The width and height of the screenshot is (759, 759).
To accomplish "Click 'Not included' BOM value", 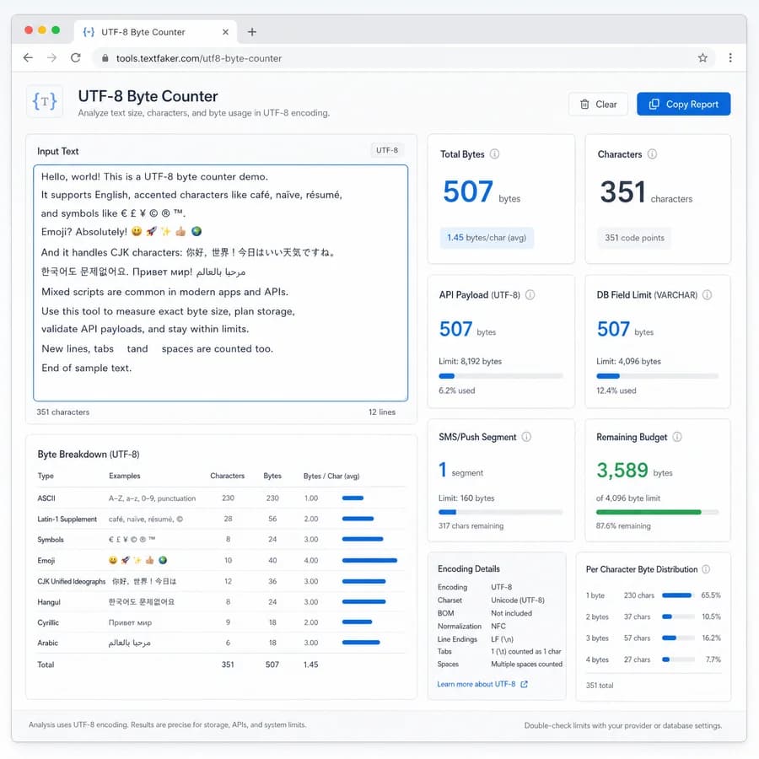I will pyautogui.click(x=511, y=613).
